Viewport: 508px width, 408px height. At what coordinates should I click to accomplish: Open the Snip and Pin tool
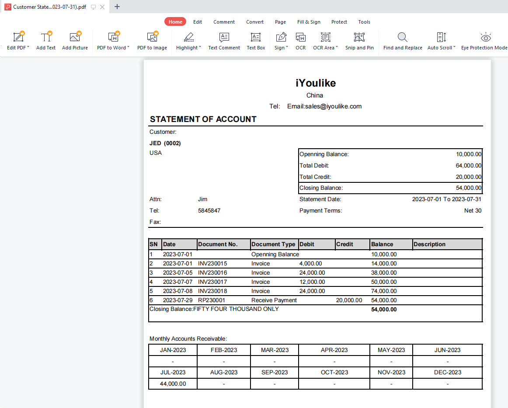pos(359,37)
